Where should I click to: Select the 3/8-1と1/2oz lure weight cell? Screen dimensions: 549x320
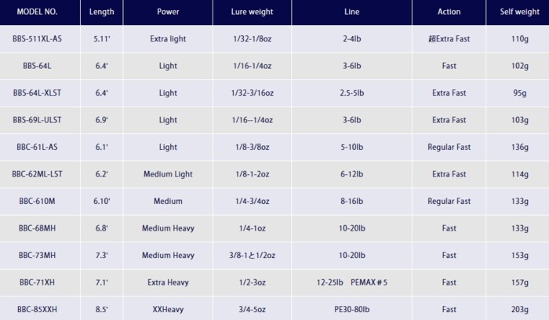coord(253,255)
